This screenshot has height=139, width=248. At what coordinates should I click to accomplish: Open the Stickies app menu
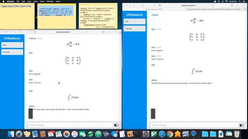click(10, 2)
